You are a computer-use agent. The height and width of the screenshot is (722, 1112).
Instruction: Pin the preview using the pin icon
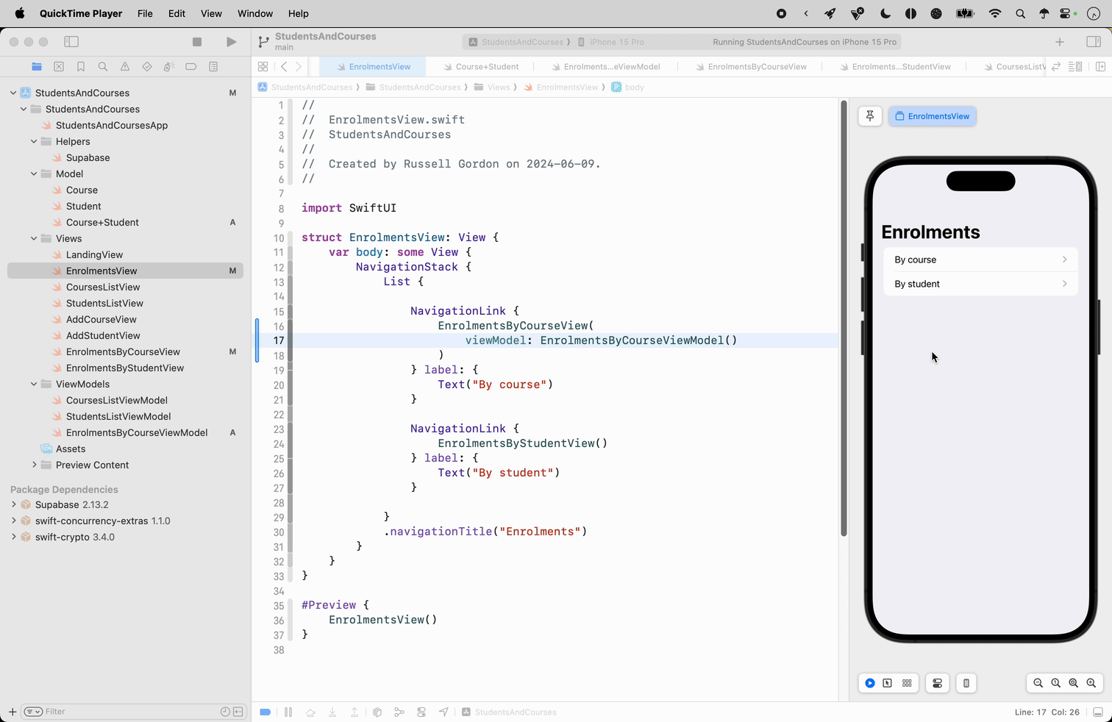pyautogui.click(x=870, y=116)
